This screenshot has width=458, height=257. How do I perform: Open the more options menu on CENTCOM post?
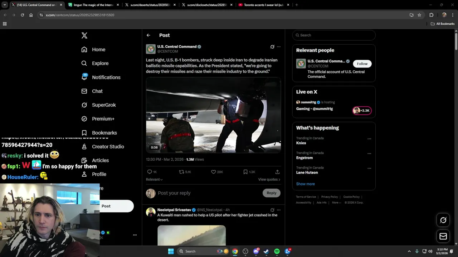279,47
